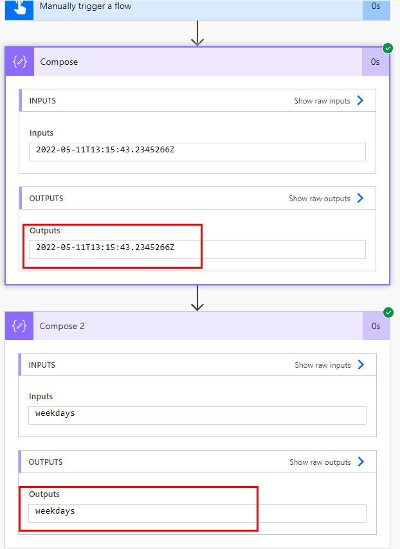This screenshot has height=549, width=400.
Task: Collapse the Compose 2 action header
Action: click(198, 326)
